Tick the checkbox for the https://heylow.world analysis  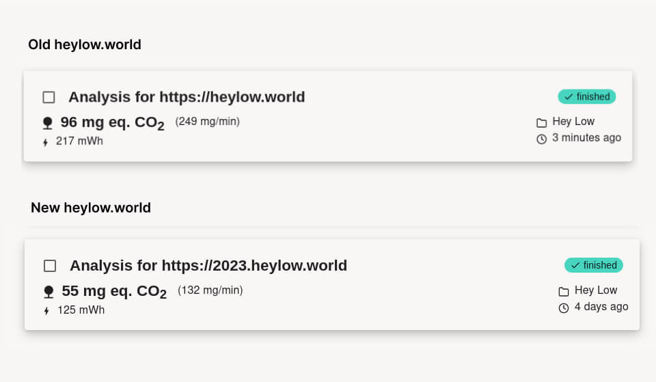click(x=49, y=97)
